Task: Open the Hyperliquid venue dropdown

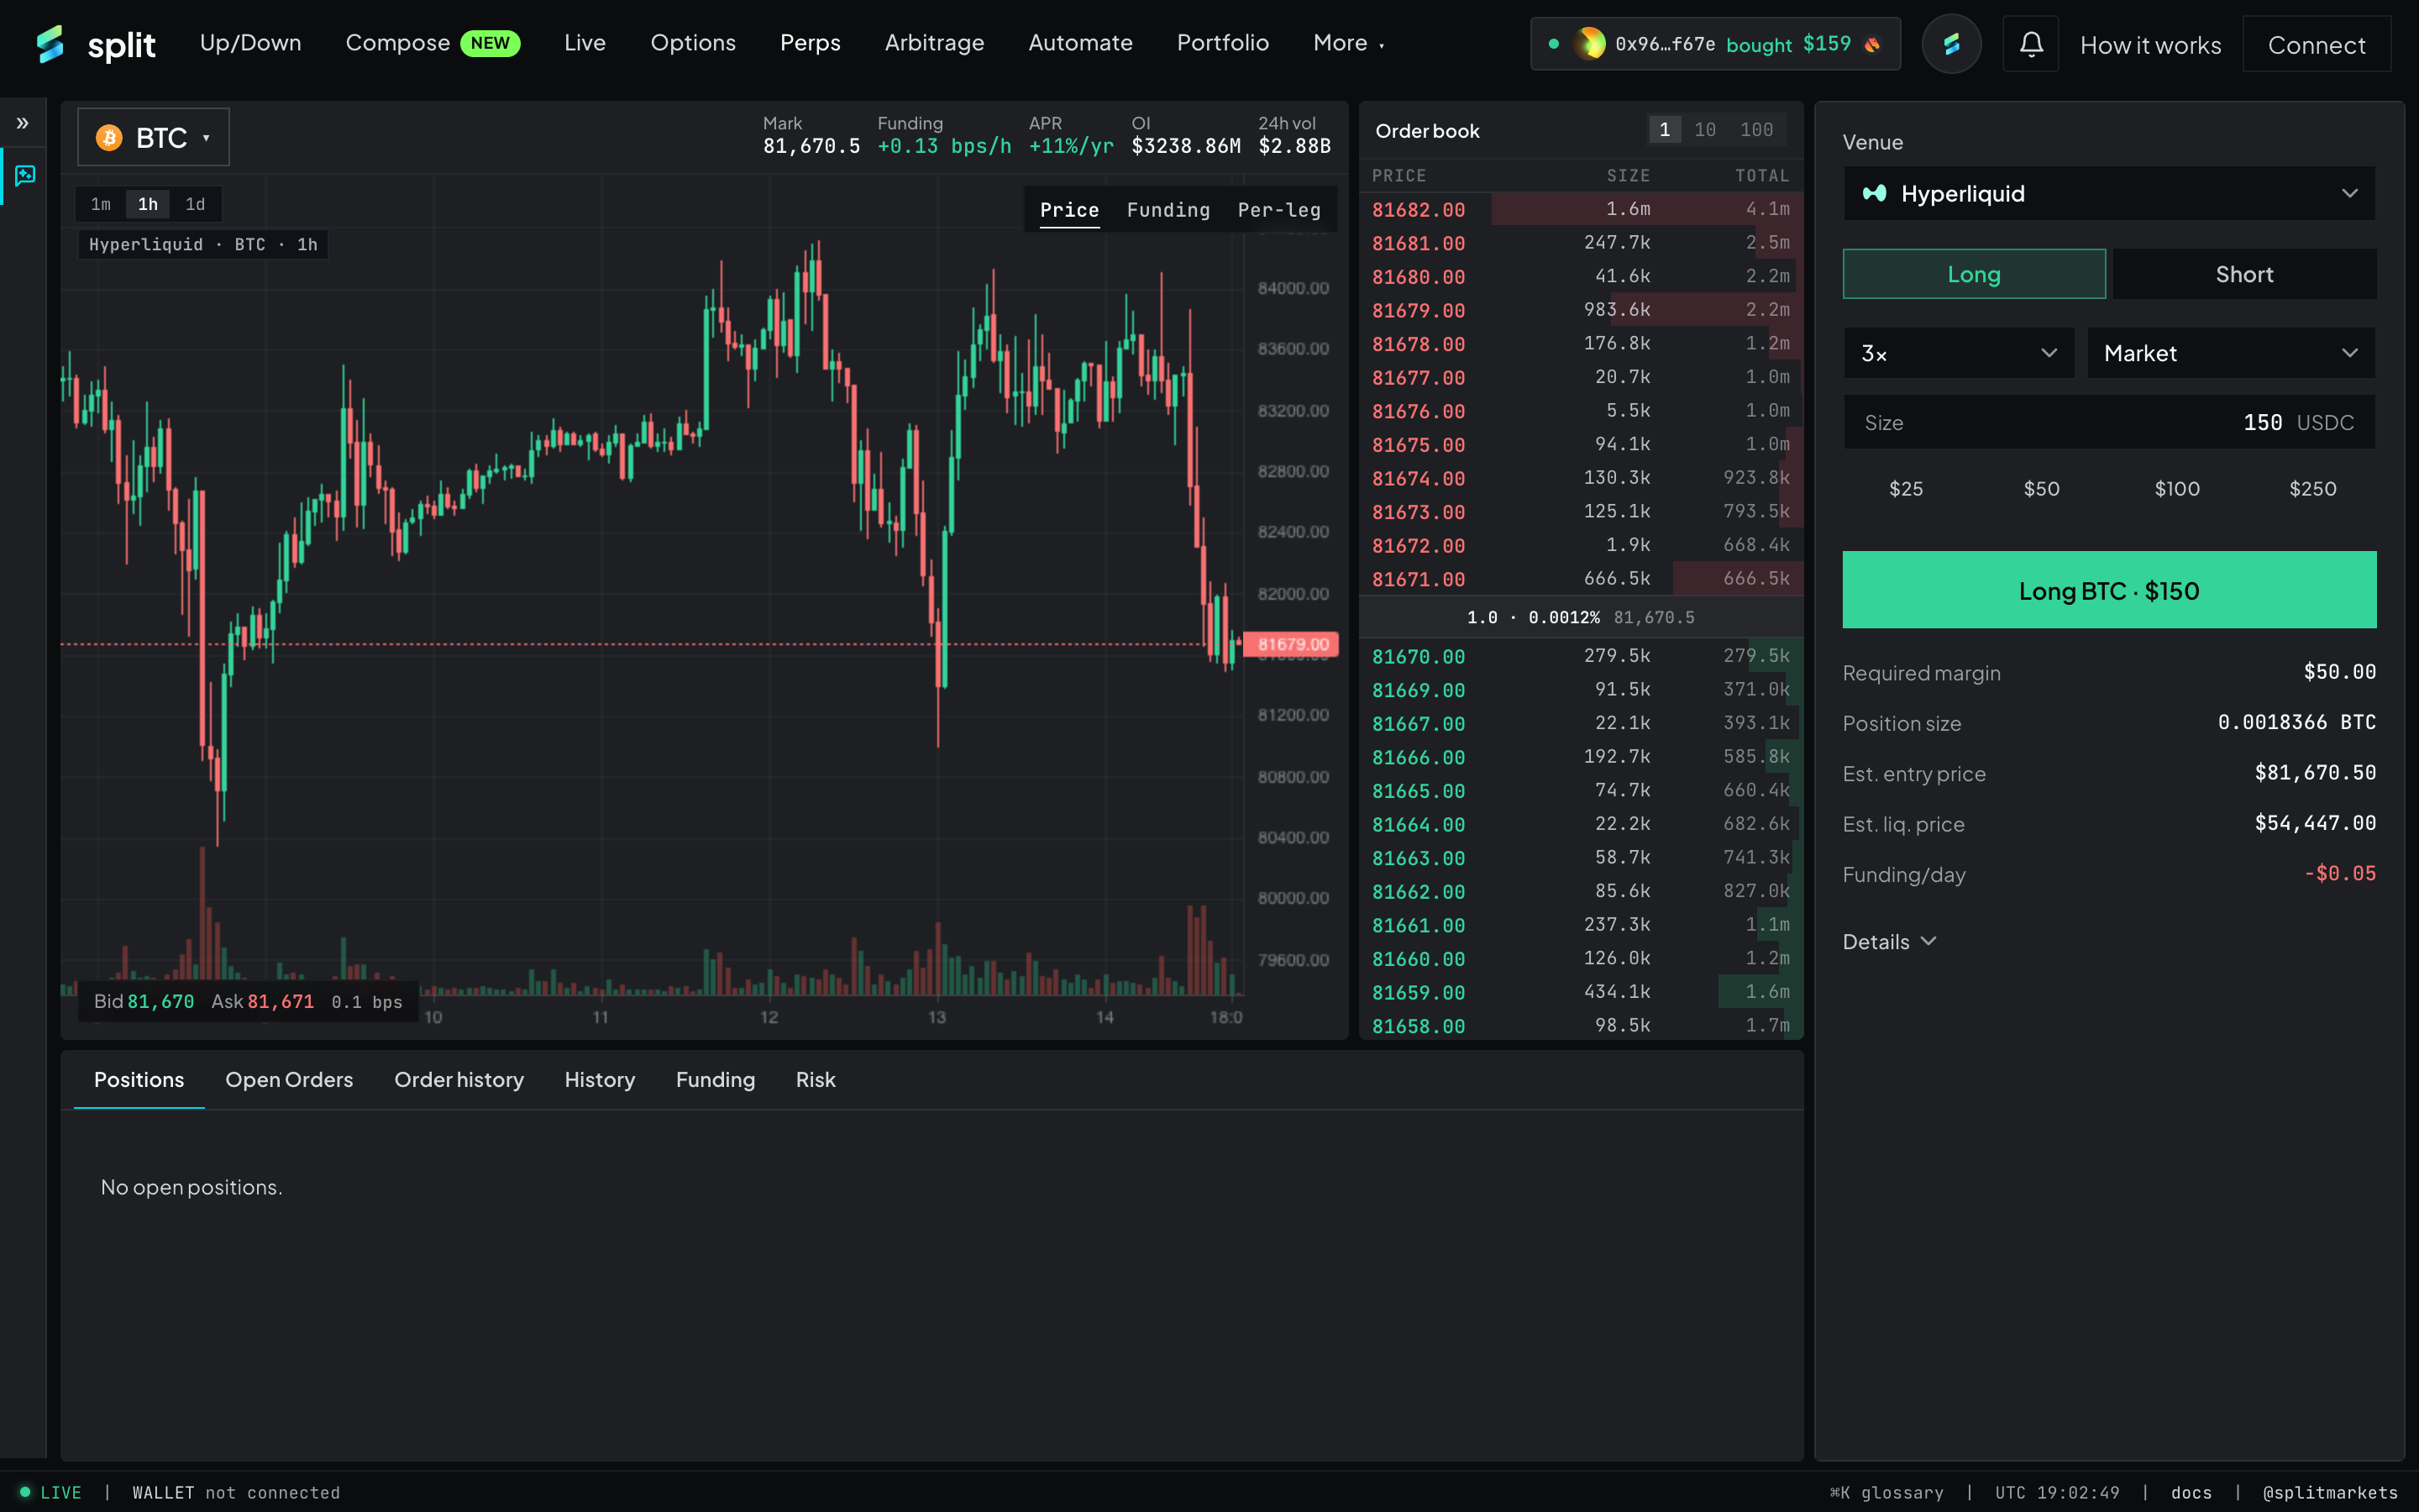Action: [2109, 193]
